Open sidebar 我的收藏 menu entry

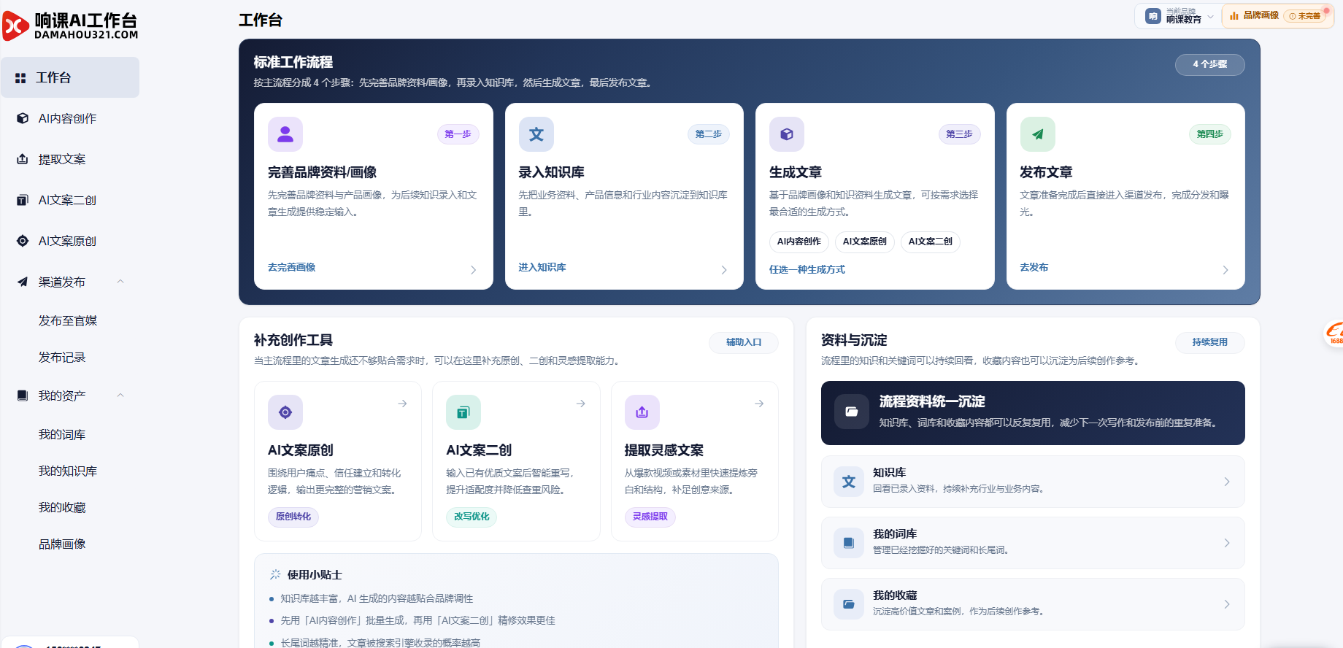[x=62, y=507]
